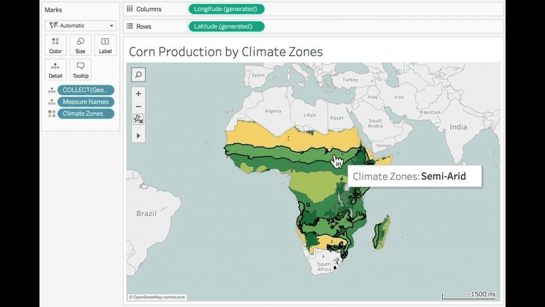Open the Detail marks card

pyautogui.click(x=55, y=69)
